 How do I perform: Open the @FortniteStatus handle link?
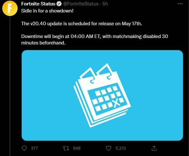point(81,4)
